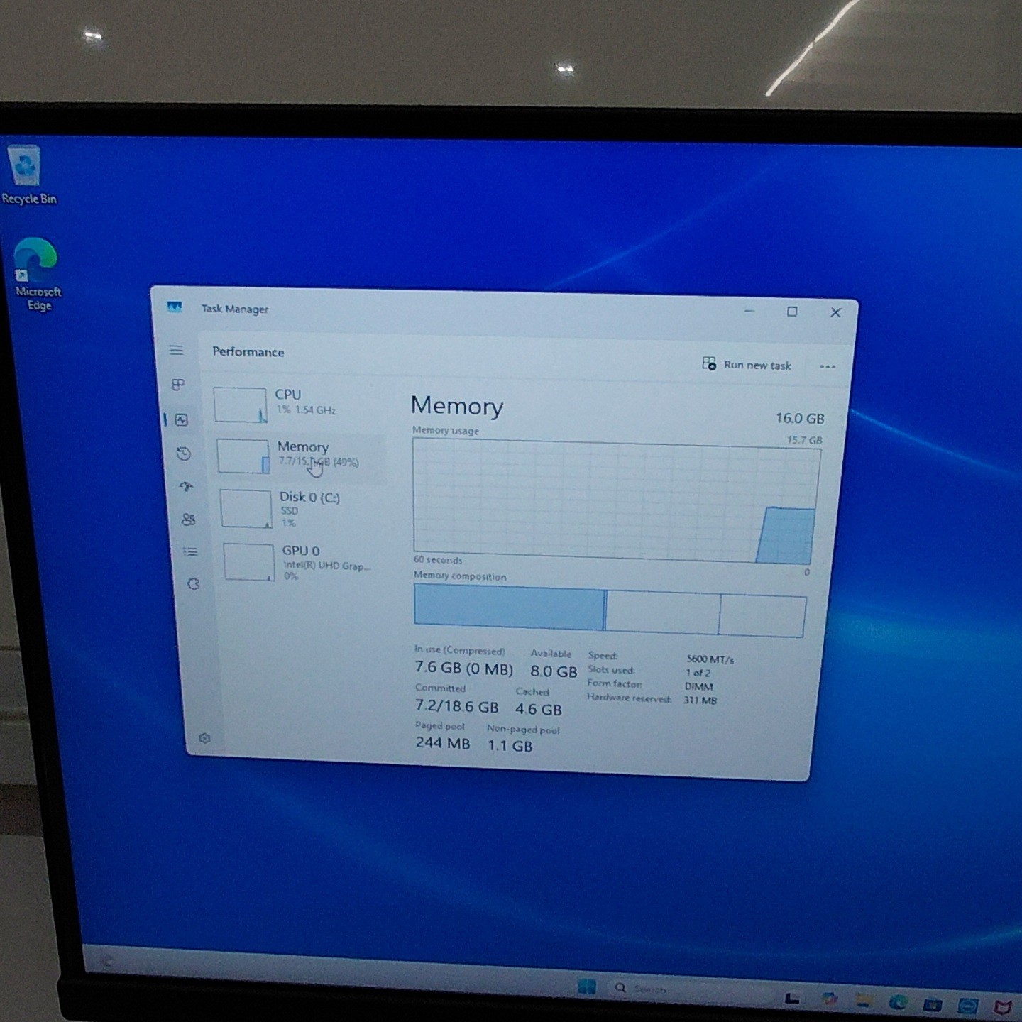
Task: Open the Services sidebar icon
Action: click(193, 584)
